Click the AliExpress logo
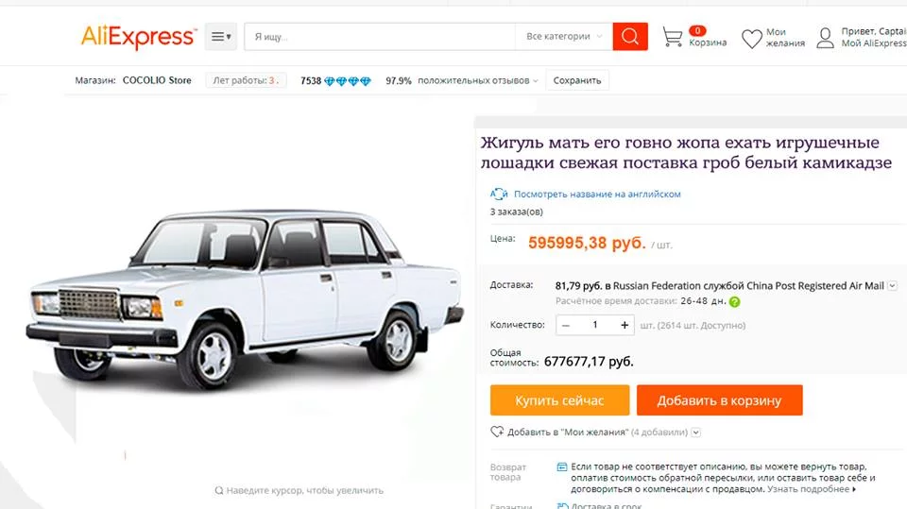Screen dimensions: 907x509 coord(138,37)
